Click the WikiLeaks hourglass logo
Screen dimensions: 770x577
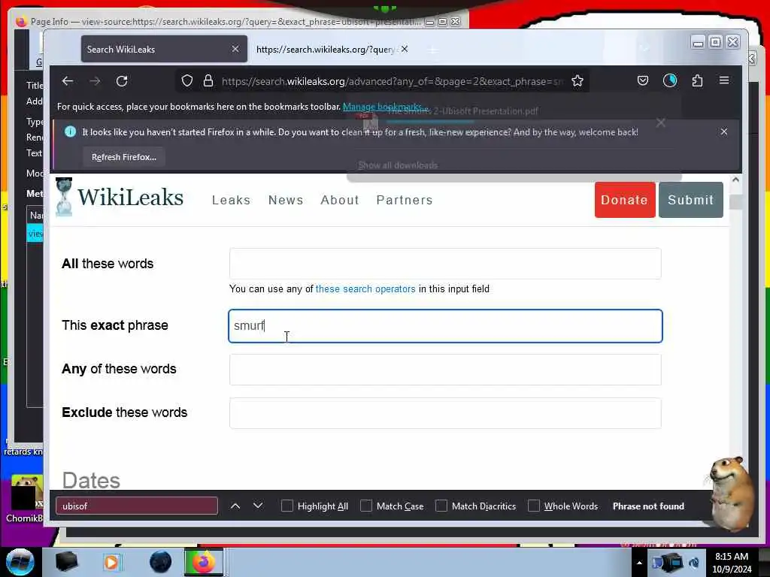point(64,198)
